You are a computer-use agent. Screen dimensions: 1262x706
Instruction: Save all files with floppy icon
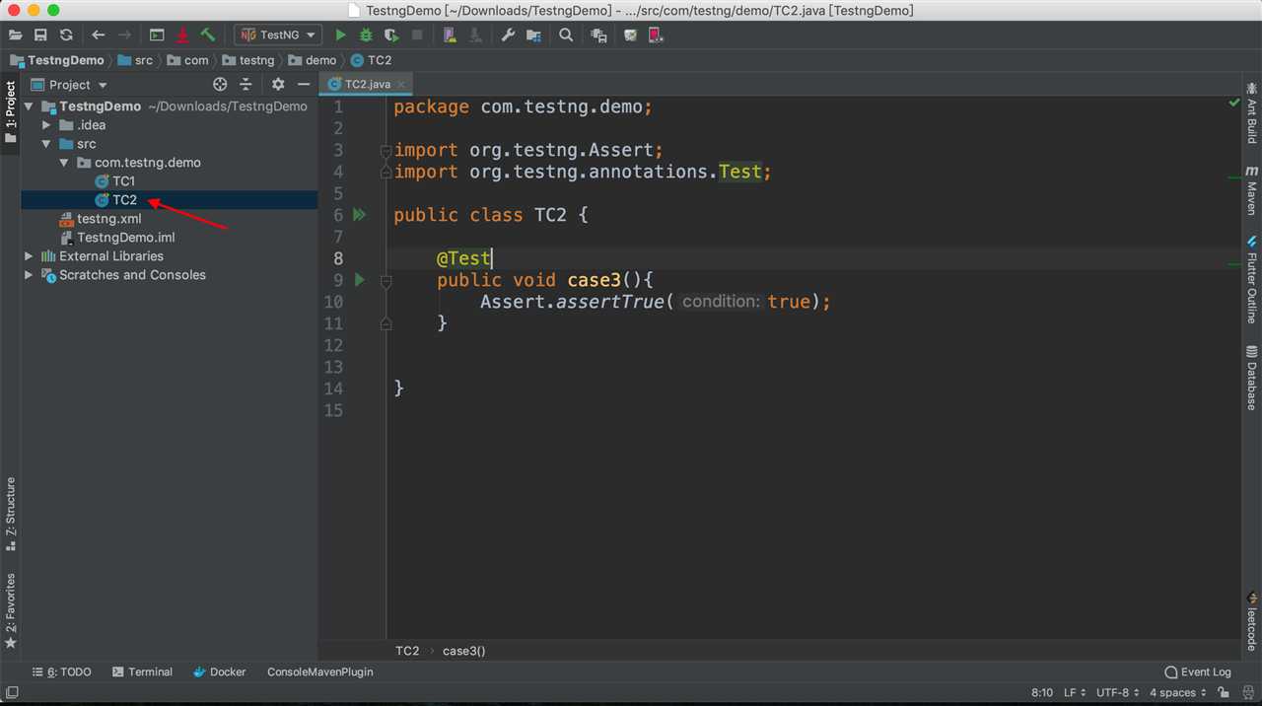40,35
